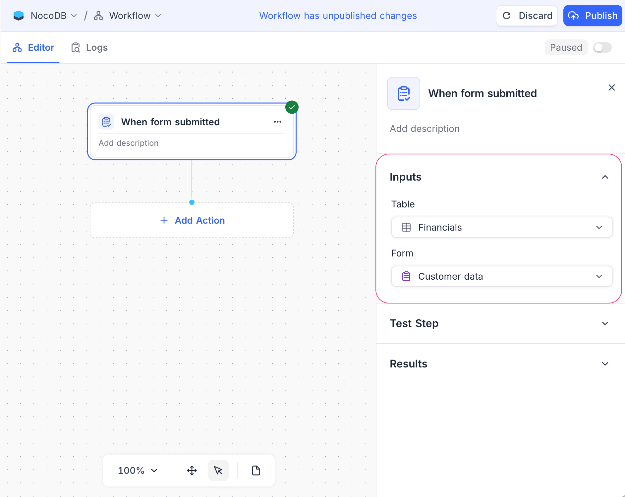The height and width of the screenshot is (497, 625).
Task: Click the clipboard icon on the trigger node
Action: tap(106, 122)
